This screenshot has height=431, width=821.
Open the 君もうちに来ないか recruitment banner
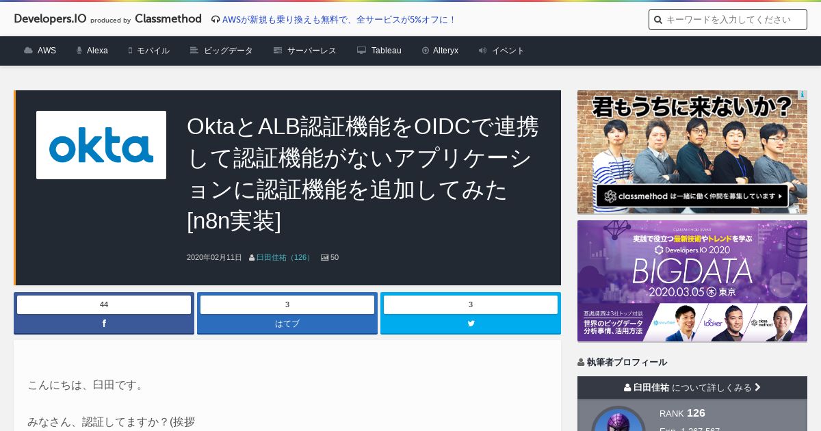[x=692, y=152]
